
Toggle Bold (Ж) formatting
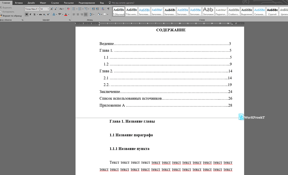pyautogui.click(x=26, y=14)
